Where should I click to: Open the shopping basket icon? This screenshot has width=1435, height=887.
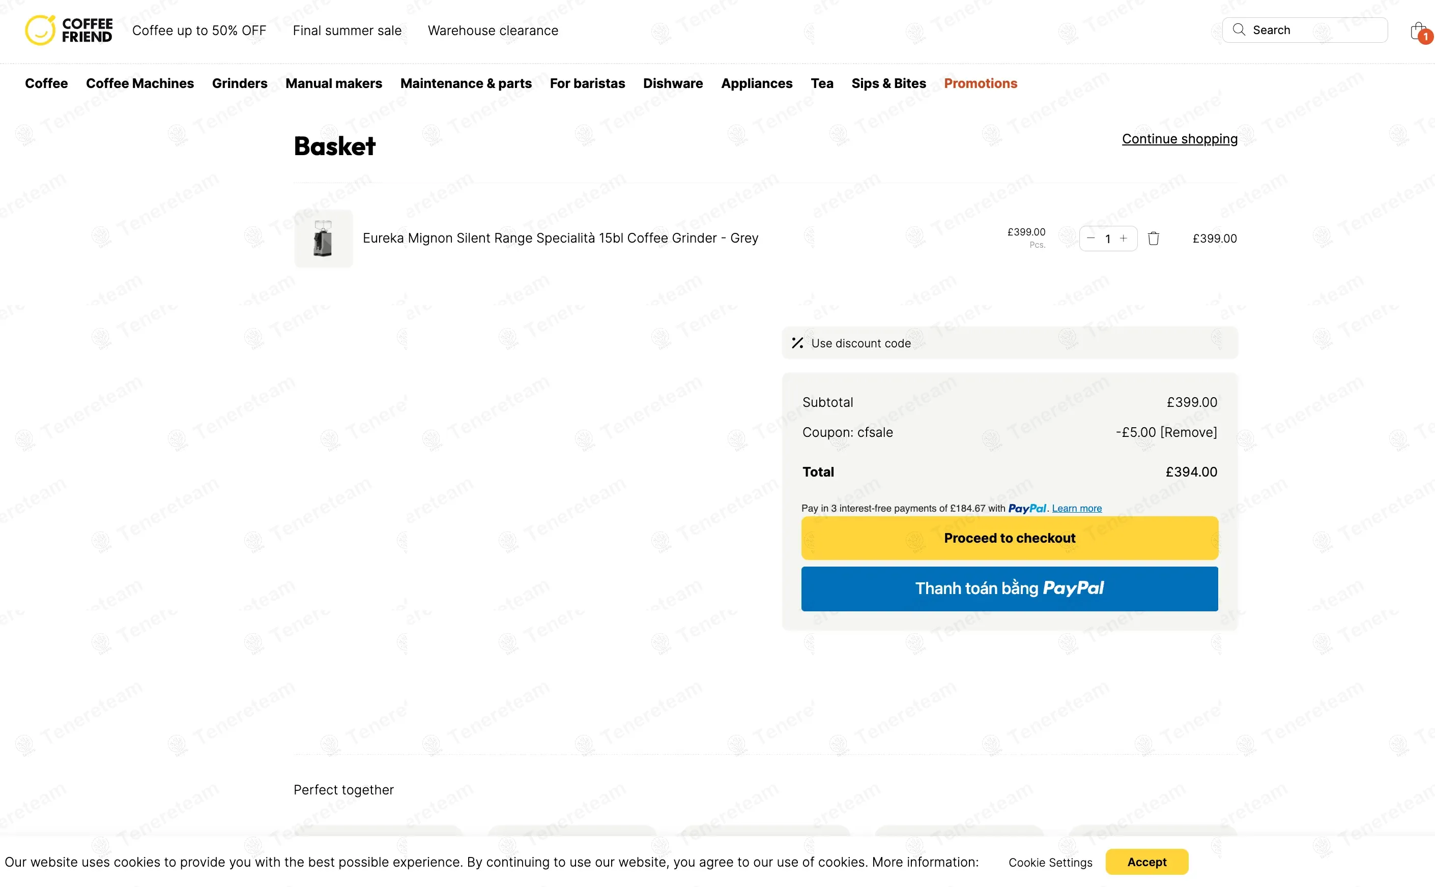[1419, 31]
